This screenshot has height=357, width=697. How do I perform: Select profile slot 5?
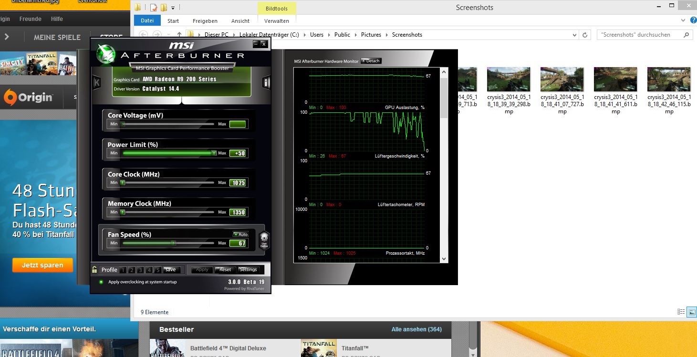tap(158, 270)
